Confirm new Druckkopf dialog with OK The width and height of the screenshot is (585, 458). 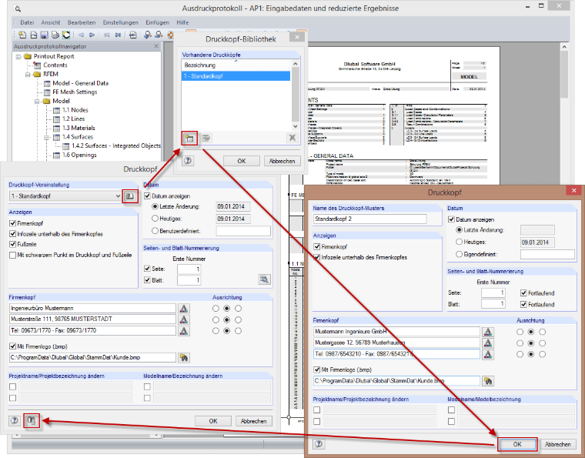click(517, 444)
